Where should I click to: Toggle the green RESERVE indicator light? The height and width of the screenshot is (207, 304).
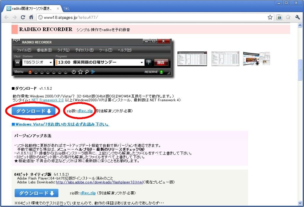(161, 72)
